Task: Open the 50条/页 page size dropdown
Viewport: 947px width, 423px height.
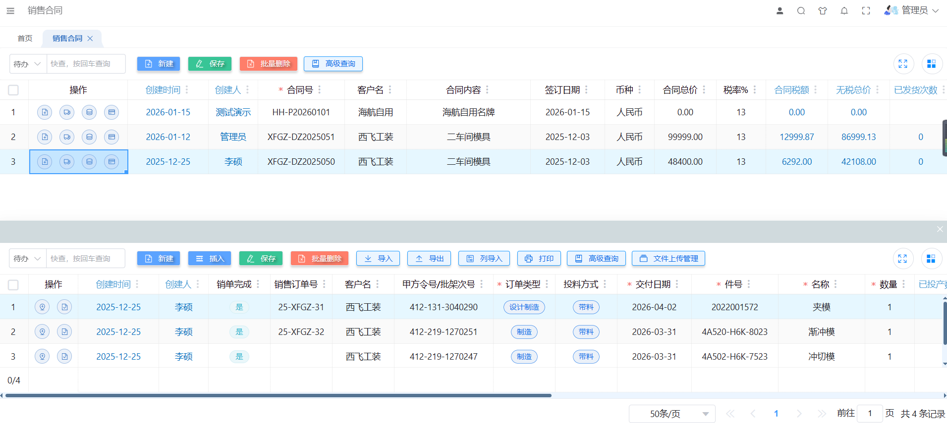Action: [x=672, y=414]
